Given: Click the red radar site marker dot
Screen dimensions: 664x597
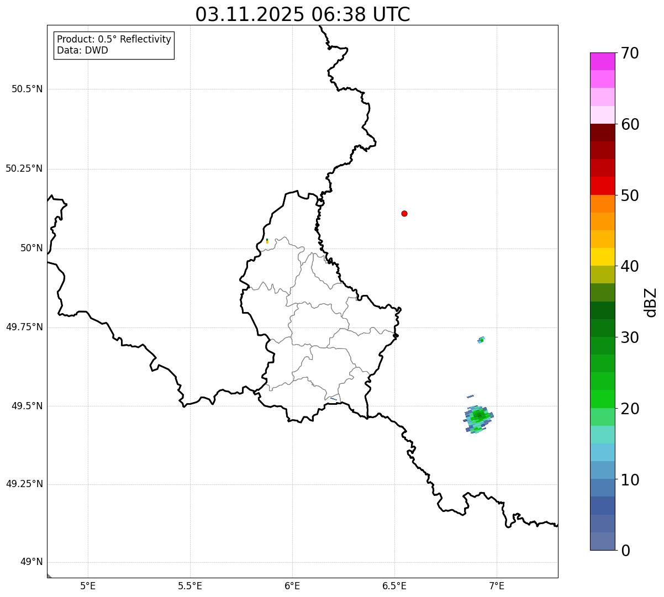Looking at the screenshot, I should pos(404,213).
